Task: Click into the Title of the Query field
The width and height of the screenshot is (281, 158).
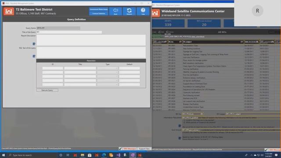Action: click(69, 32)
